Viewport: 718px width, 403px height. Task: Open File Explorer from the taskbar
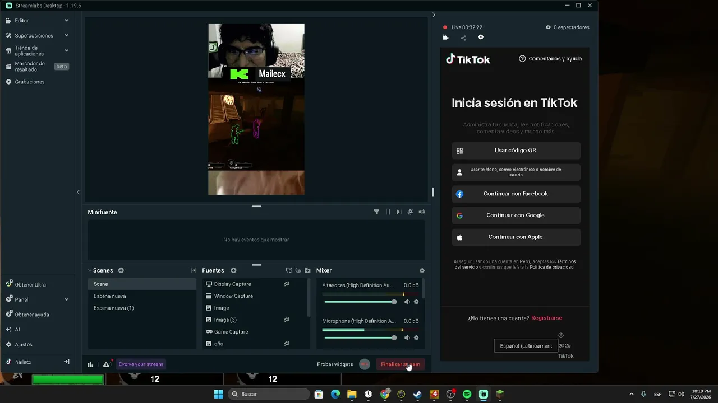click(352, 395)
